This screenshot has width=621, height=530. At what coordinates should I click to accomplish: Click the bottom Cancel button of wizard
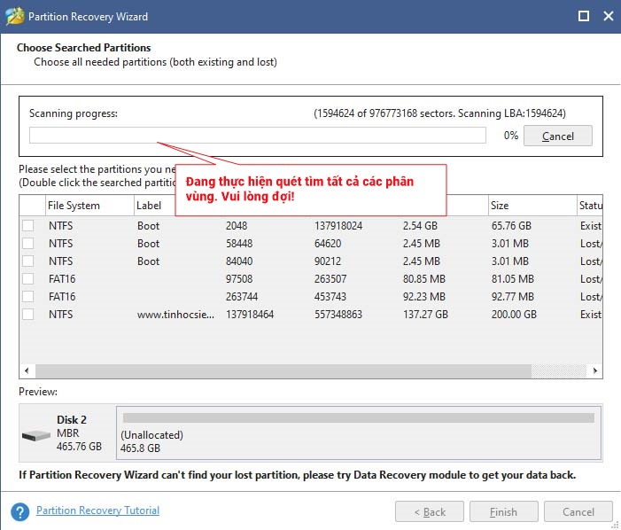click(x=578, y=511)
